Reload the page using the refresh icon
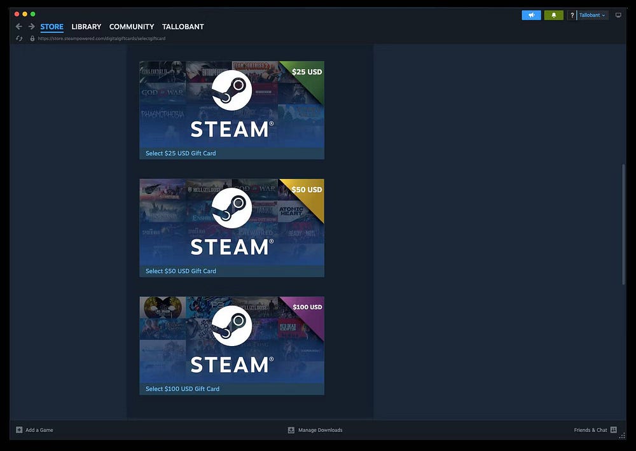 tap(19, 38)
